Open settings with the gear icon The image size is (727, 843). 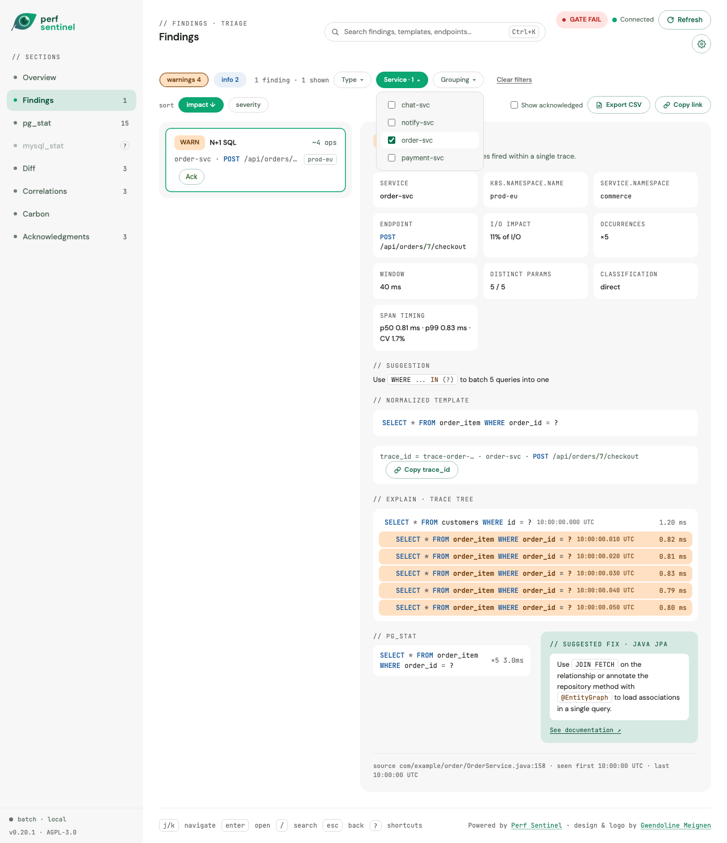pyautogui.click(x=701, y=44)
